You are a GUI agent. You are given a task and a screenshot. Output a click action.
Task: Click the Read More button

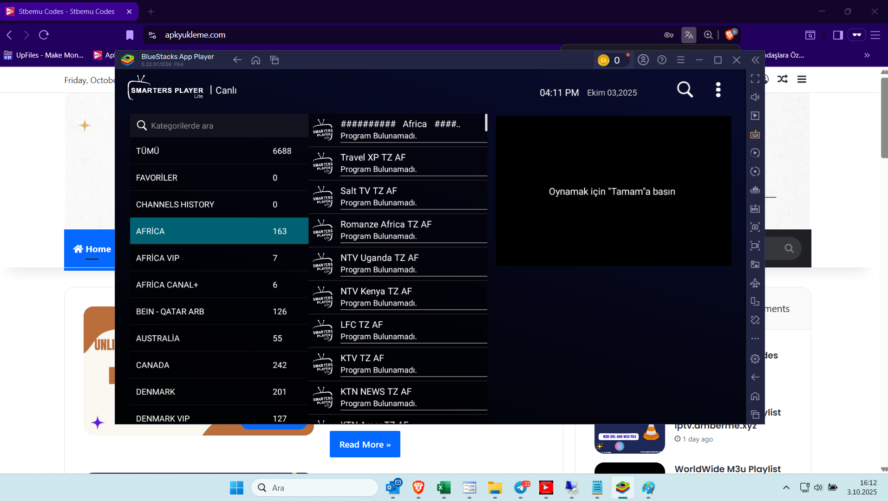tap(365, 444)
